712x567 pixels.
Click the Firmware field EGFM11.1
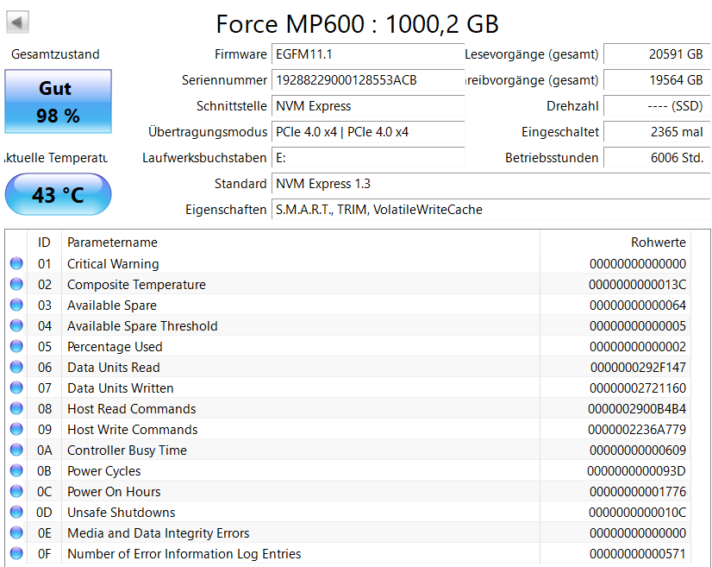pos(368,54)
